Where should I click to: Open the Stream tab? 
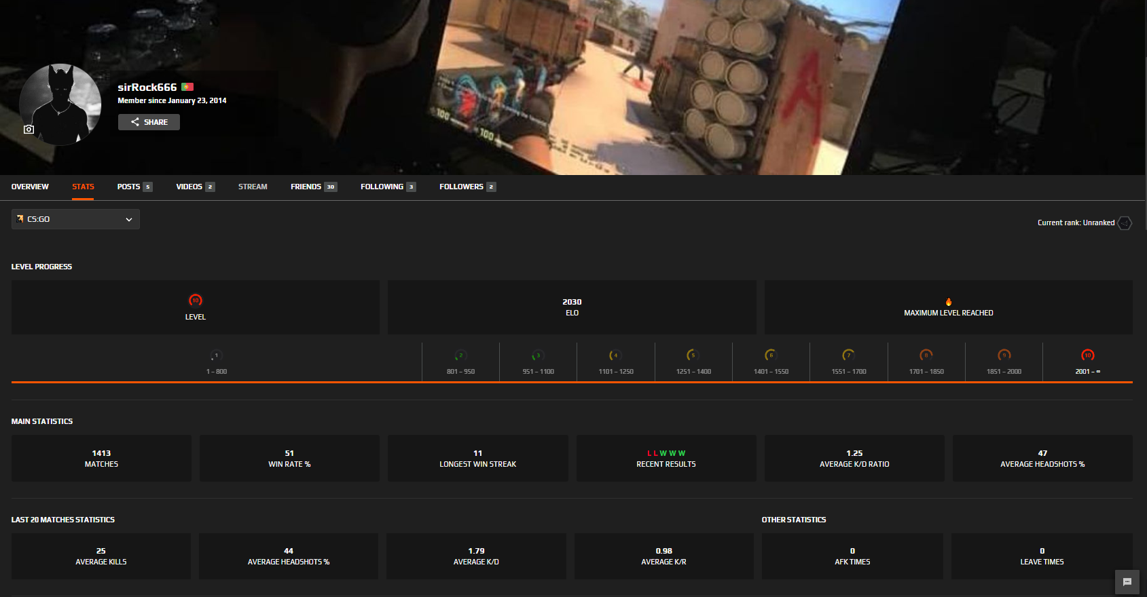(x=253, y=187)
